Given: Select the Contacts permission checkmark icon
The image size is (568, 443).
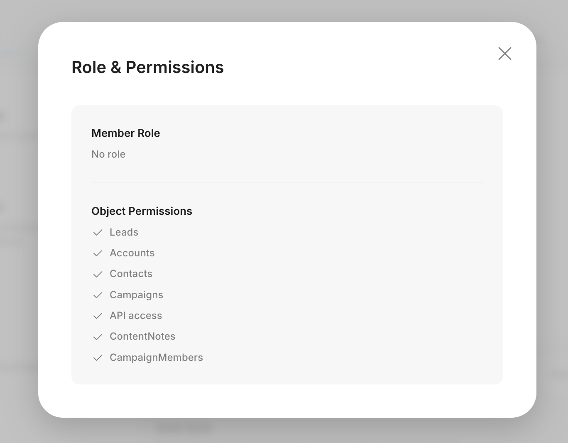Looking at the screenshot, I should tap(98, 274).
